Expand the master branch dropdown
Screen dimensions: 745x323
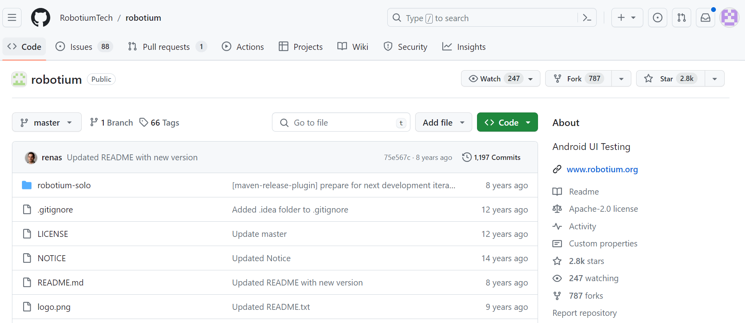pos(47,122)
